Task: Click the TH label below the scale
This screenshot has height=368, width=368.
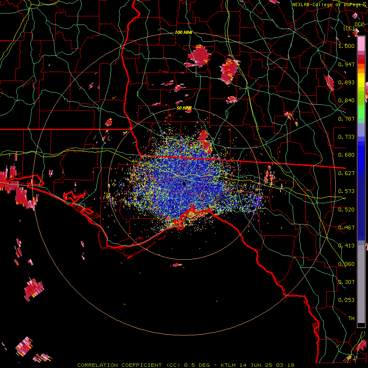Action: click(x=351, y=319)
